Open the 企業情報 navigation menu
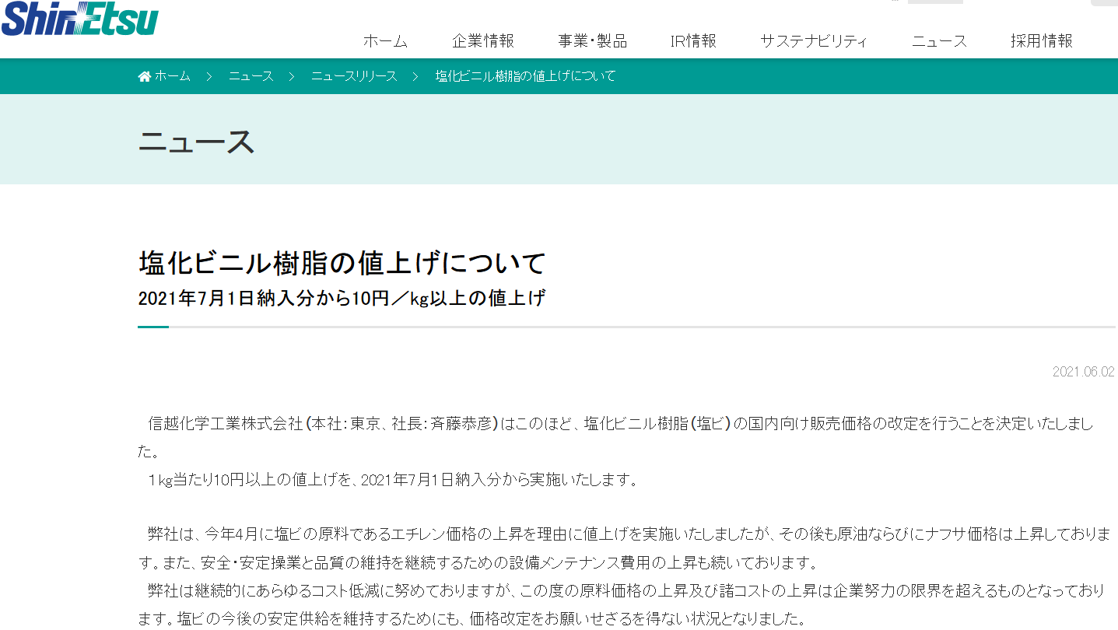 pyautogui.click(x=483, y=41)
